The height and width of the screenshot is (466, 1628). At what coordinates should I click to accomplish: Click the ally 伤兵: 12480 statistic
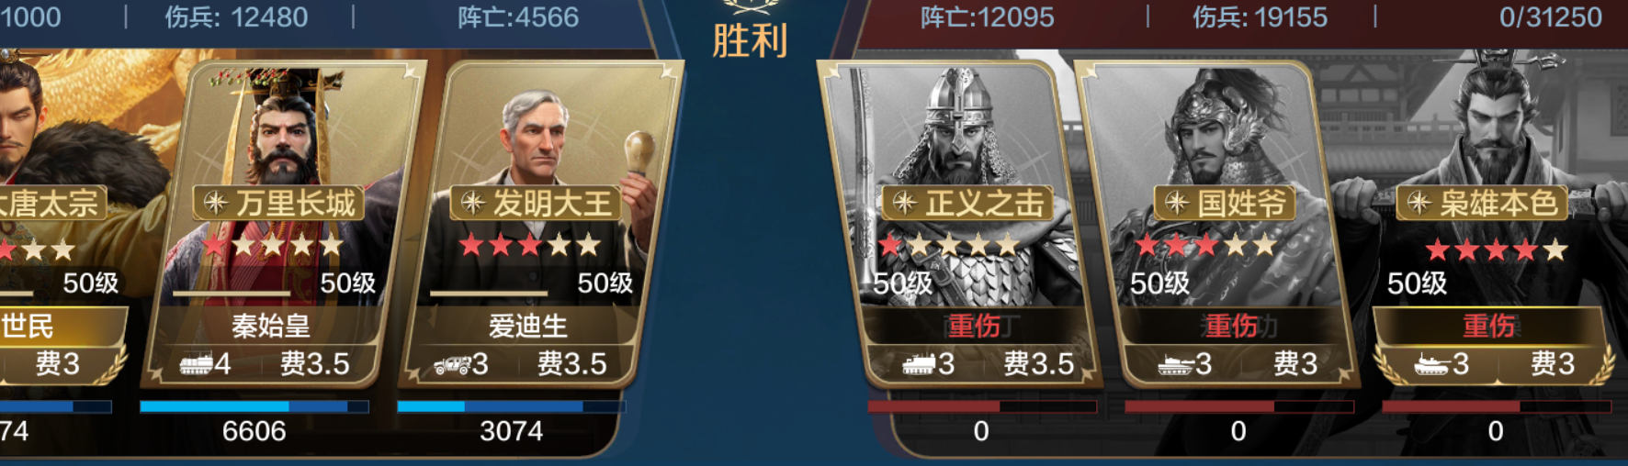237,17
